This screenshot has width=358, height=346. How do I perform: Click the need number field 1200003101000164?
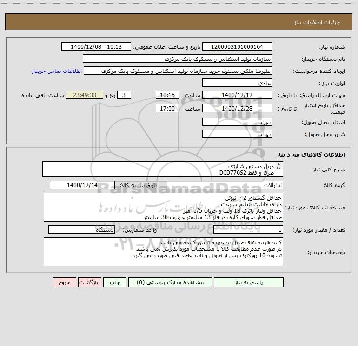(237, 46)
